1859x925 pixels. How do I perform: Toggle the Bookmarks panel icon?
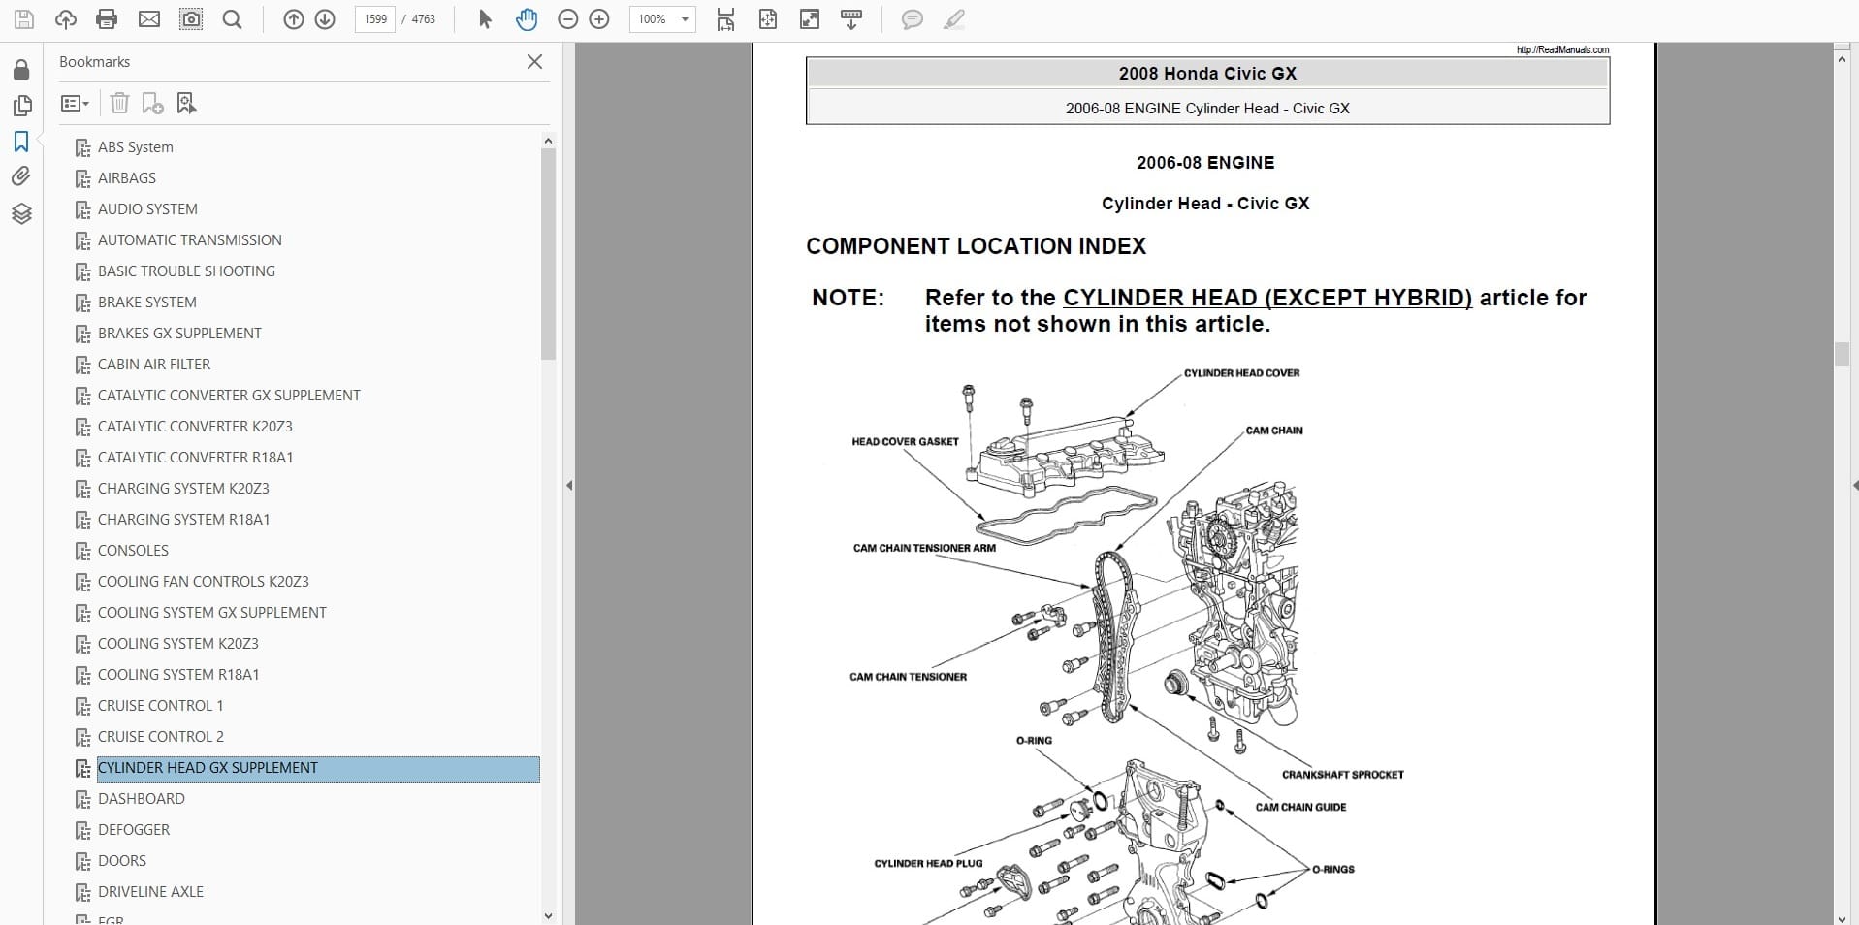tap(21, 142)
